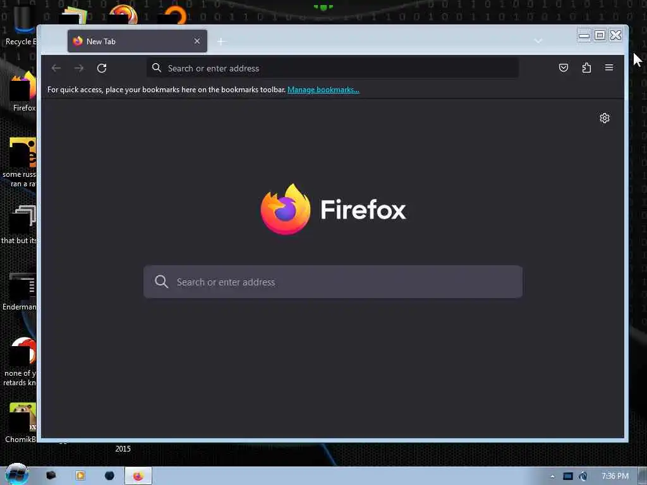Viewport: 647px width, 485px height.
Task: Close the Firefox window
Action: [x=615, y=35]
